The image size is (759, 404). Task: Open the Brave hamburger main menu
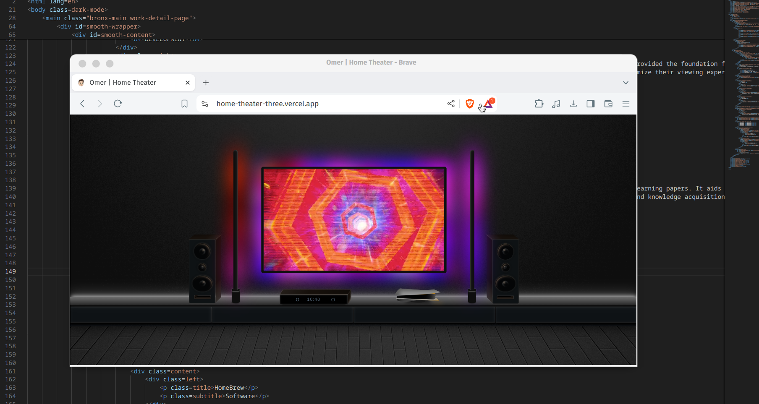626,104
